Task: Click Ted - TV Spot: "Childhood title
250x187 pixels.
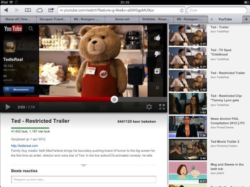Action: (221, 52)
